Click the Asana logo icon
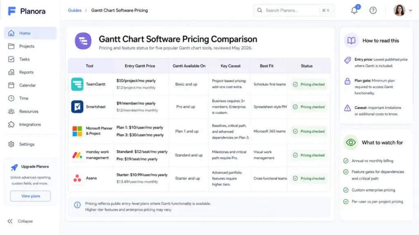419x235 pixels. (77, 178)
